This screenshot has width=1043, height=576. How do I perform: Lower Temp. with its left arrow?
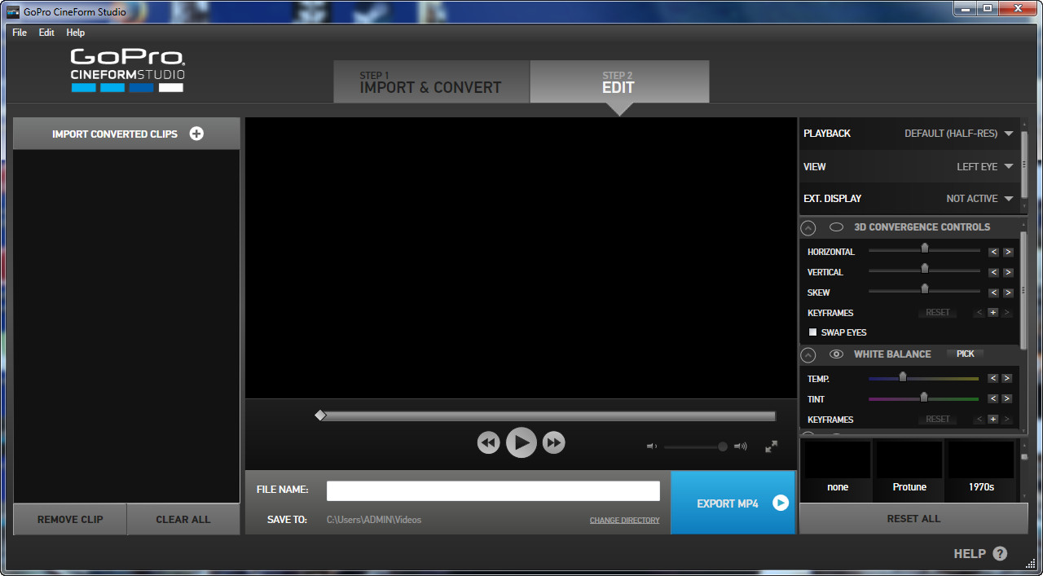(x=993, y=378)
